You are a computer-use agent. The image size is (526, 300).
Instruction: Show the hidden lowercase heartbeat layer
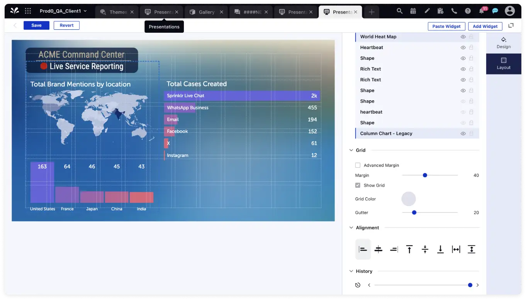click(463, 112)
